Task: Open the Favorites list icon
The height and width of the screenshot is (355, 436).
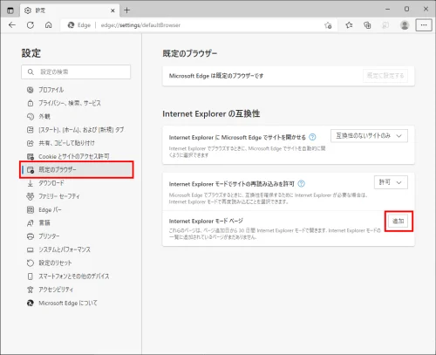Action: pyautogui.click(x=349, y=25)
